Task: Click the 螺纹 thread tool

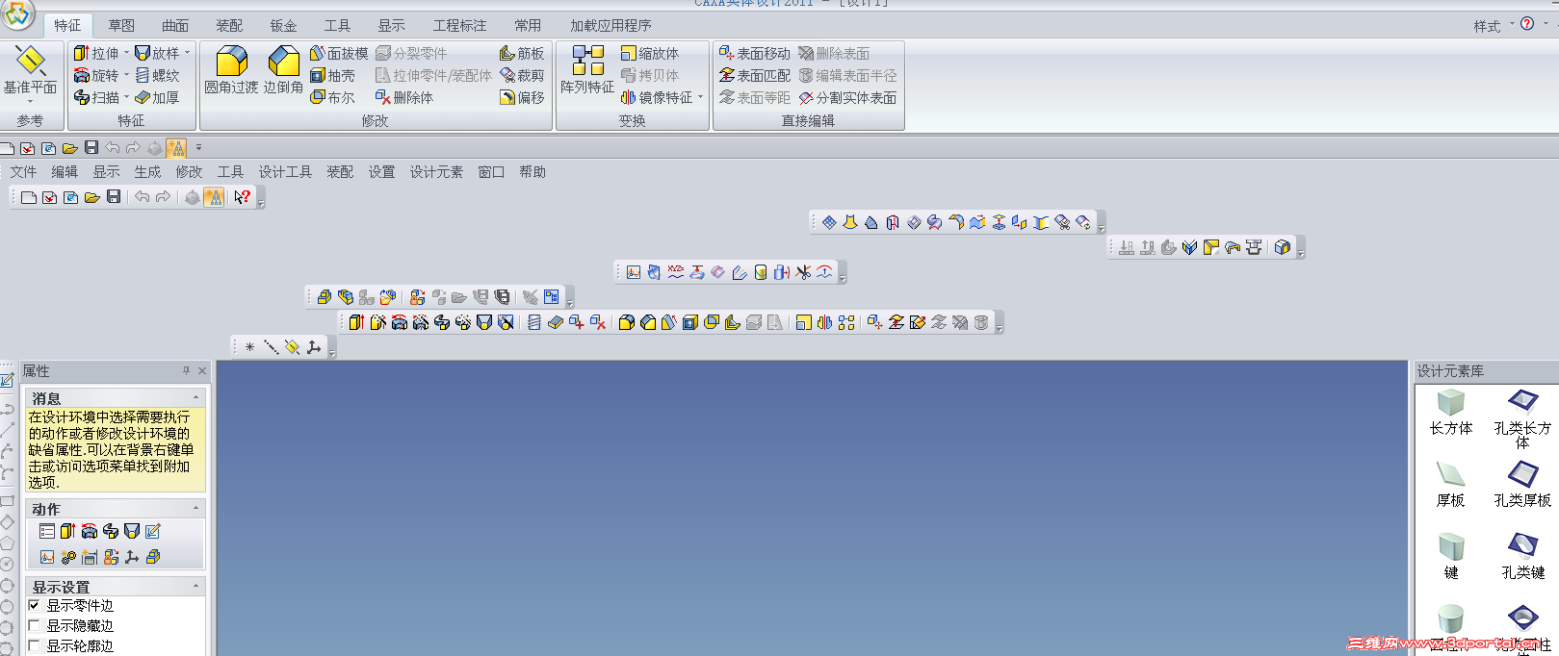Action: pos(157,75)
